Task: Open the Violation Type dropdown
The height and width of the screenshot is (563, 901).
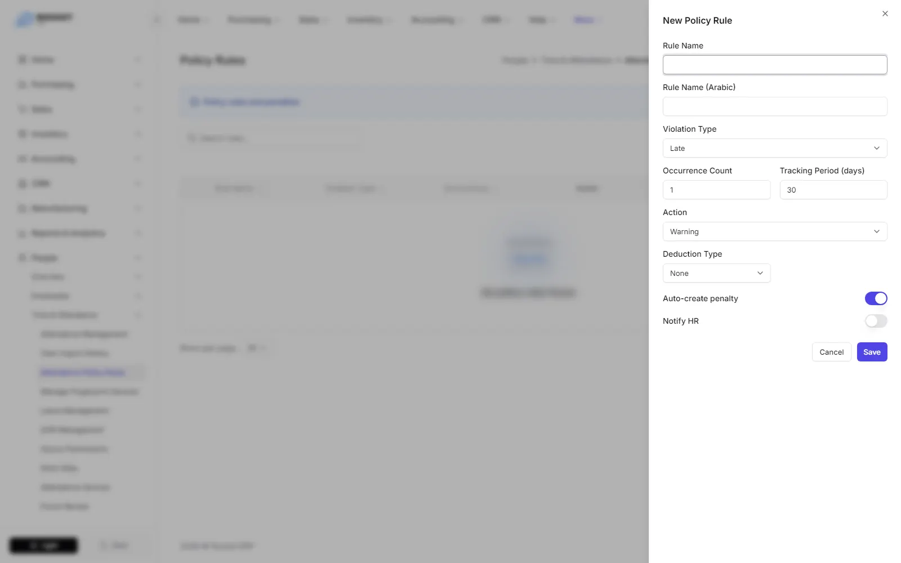Action: click(x=775, y=148)
